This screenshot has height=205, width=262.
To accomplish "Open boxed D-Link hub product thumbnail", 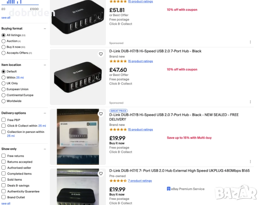I will click(78, 137).
